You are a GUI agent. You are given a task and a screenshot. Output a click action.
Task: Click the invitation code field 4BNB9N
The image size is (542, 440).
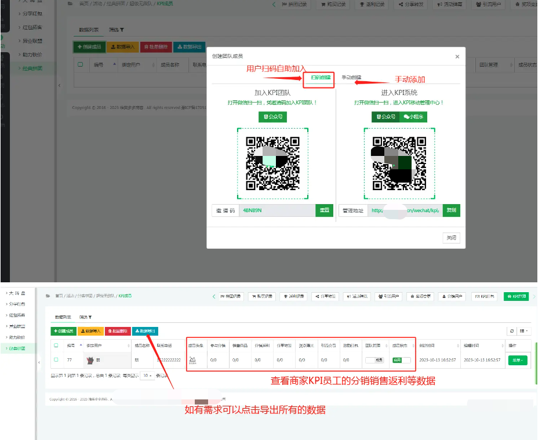tap(277, 210)
